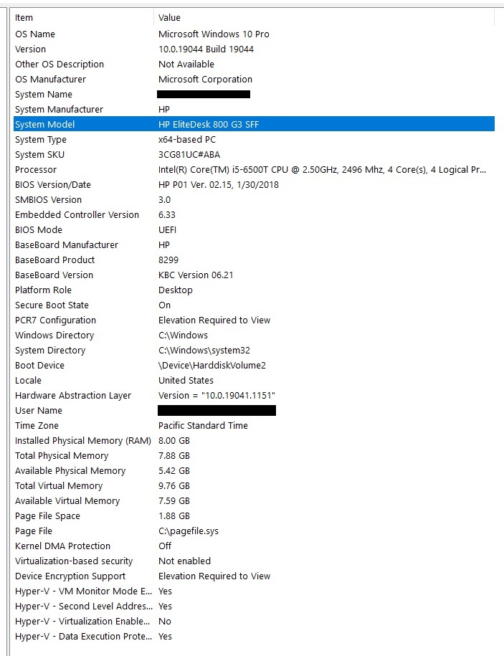This screenshot has height=656, width=504.
Task: Click the value 8299
Action: point(168,260)
